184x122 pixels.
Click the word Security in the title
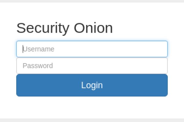(x=43, y=28)
